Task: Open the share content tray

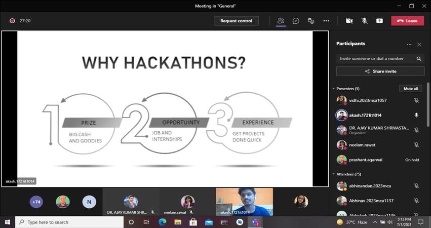Action: [x=379, y=21]
